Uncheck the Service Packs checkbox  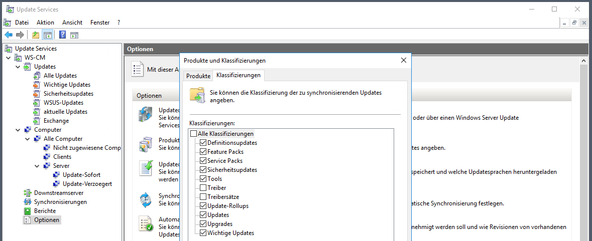[x=203, y=161]
